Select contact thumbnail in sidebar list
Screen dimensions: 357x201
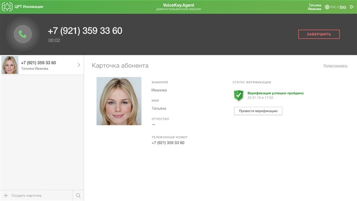click(x=10, y=65)
